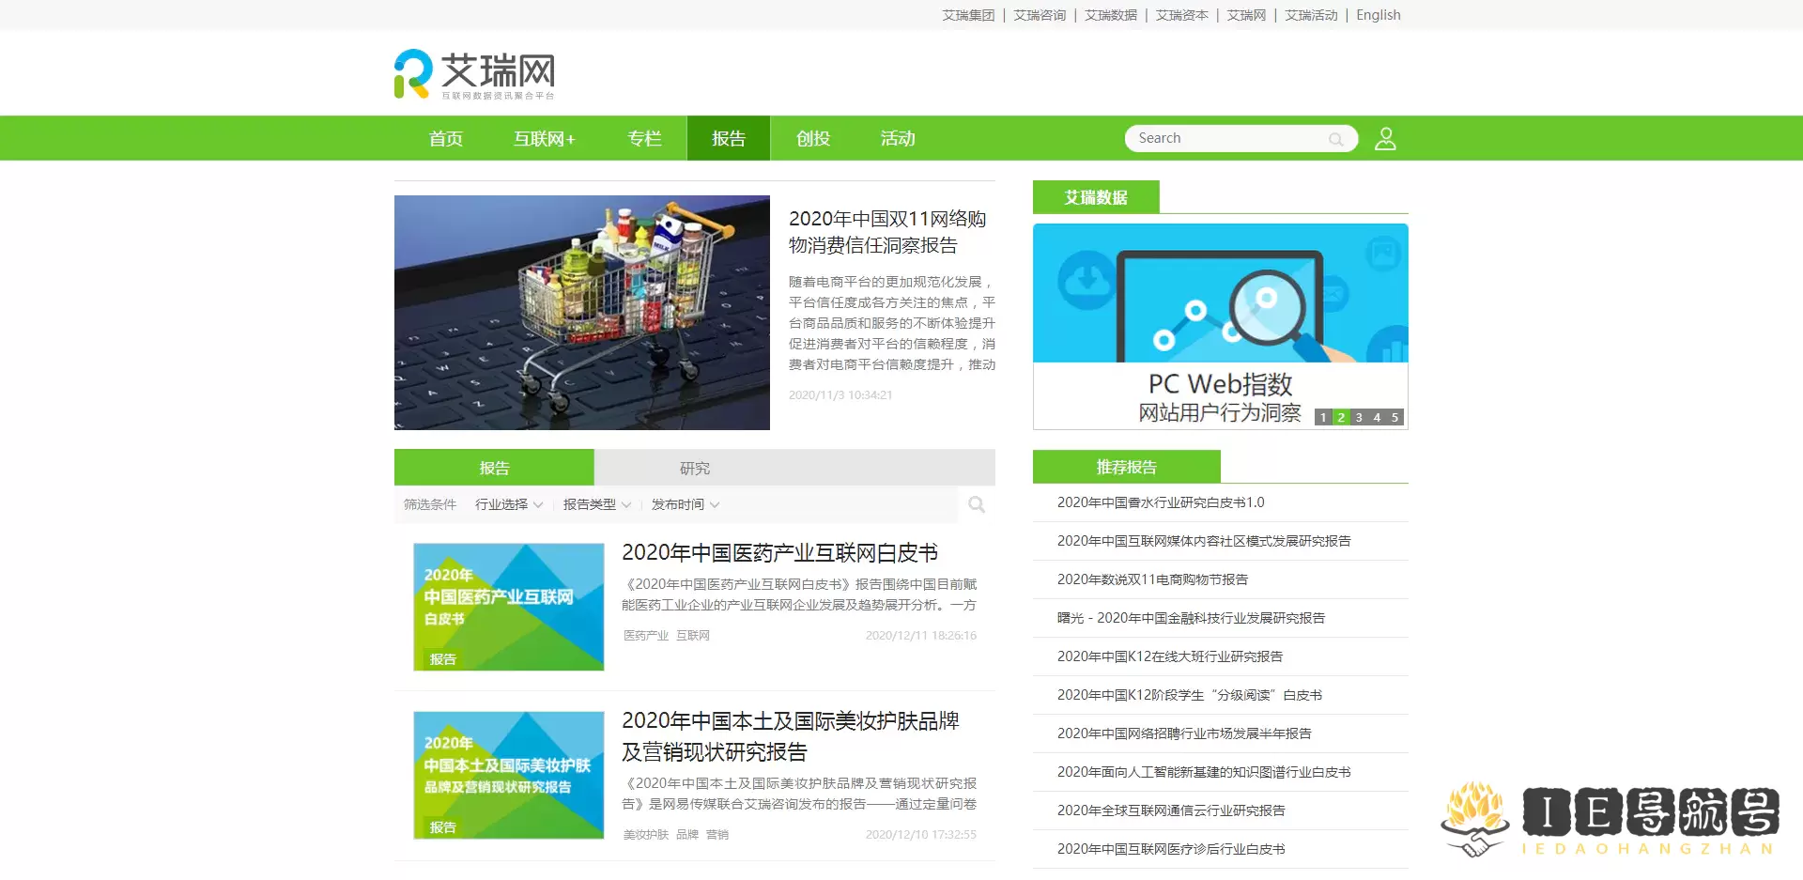The width and height of the screenshot is (1803, 880).
Task: Click inside the Search input field
Action: coord(1225,139)
